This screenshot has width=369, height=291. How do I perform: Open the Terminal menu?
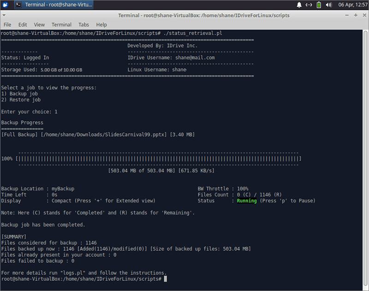(x=61, y=25)
